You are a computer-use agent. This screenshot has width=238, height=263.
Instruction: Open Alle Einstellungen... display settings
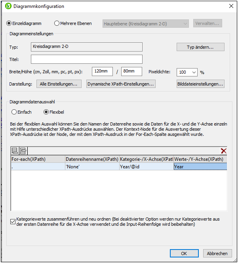pyautogui.click(x=59, y=84)
